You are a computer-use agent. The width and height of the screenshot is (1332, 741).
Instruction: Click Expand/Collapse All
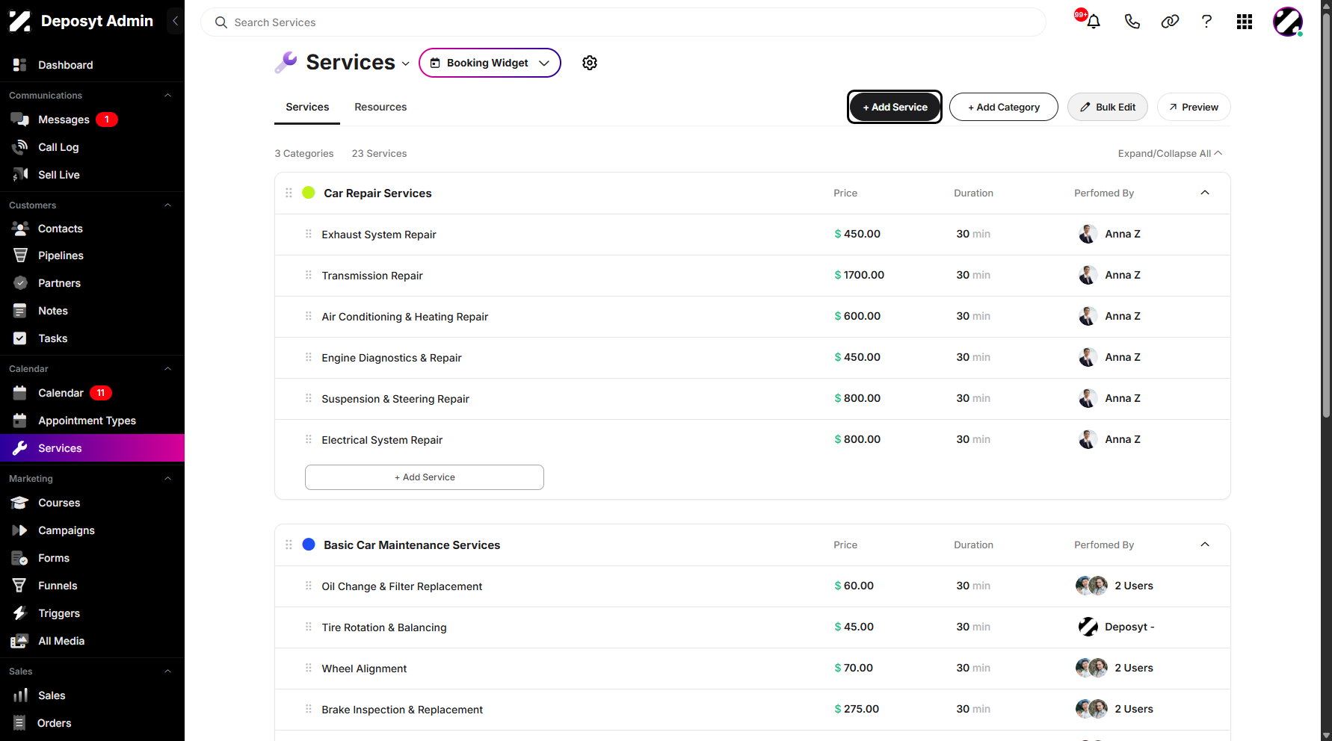coord(1170,153)
